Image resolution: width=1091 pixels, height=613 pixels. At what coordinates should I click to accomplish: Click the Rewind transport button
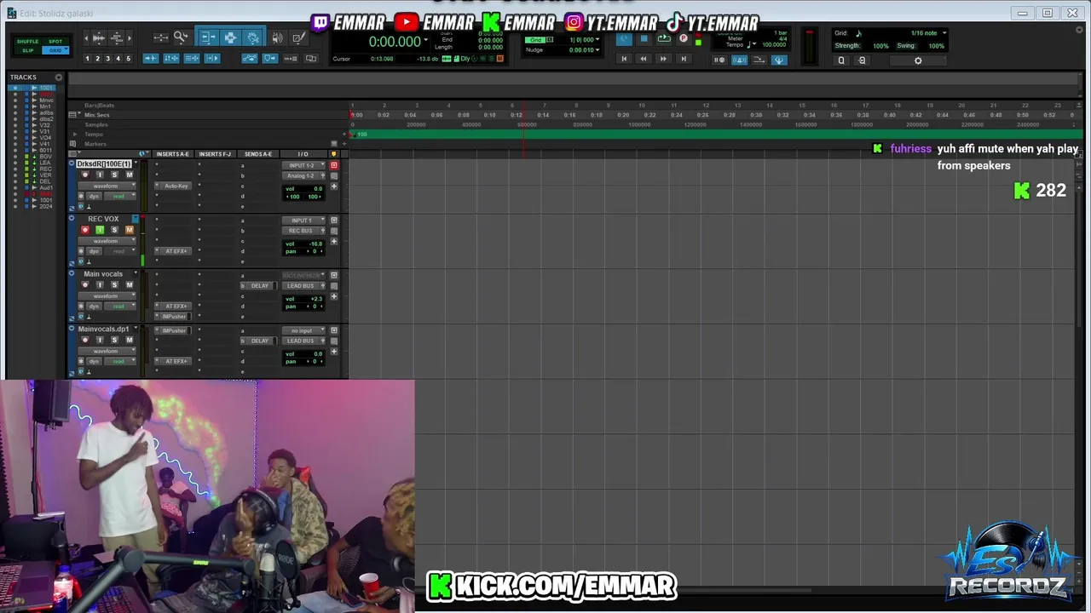644,59
